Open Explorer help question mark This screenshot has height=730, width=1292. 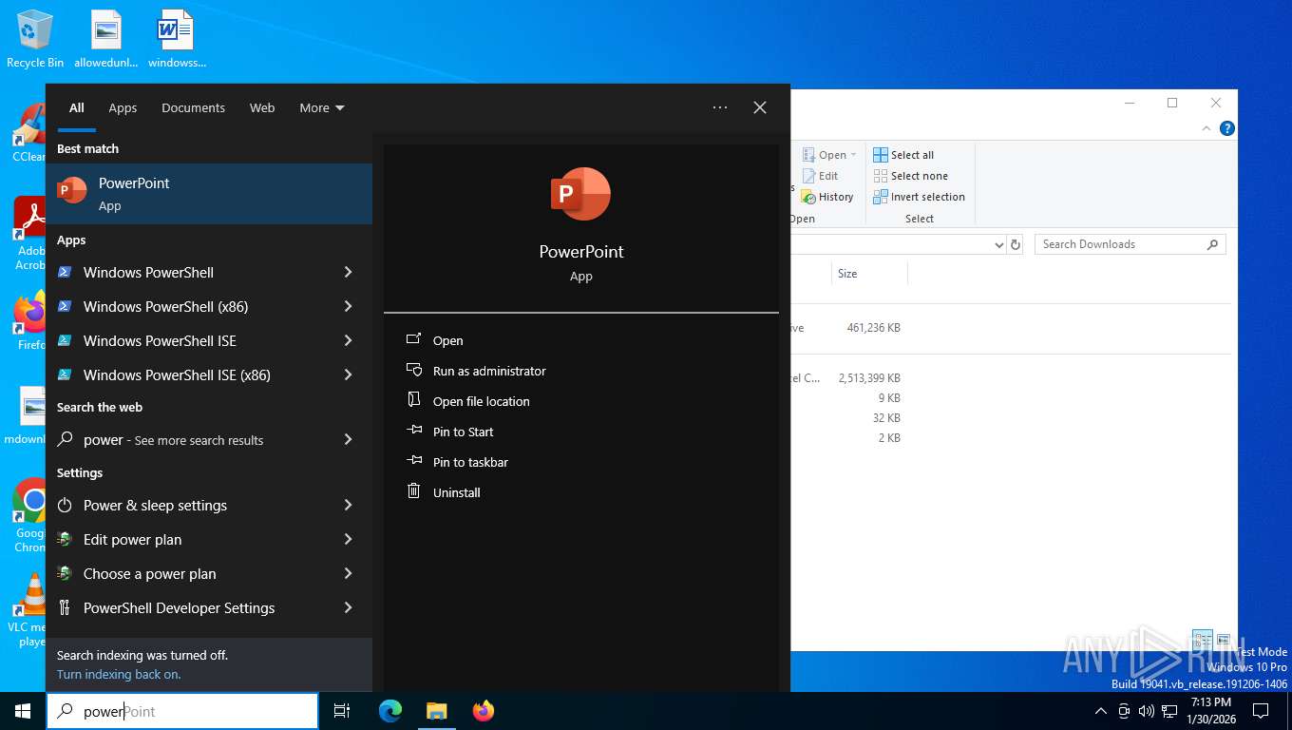pos(1227,128)
